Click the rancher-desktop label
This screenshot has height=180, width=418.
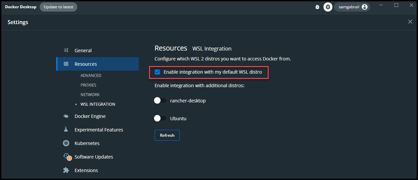[x=188, y=100]
